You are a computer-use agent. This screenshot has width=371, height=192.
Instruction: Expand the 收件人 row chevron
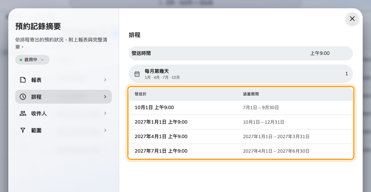point(105,113)
